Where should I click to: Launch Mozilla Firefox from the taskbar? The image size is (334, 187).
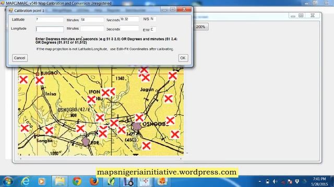pyautogui.click(x=94, y=181)
